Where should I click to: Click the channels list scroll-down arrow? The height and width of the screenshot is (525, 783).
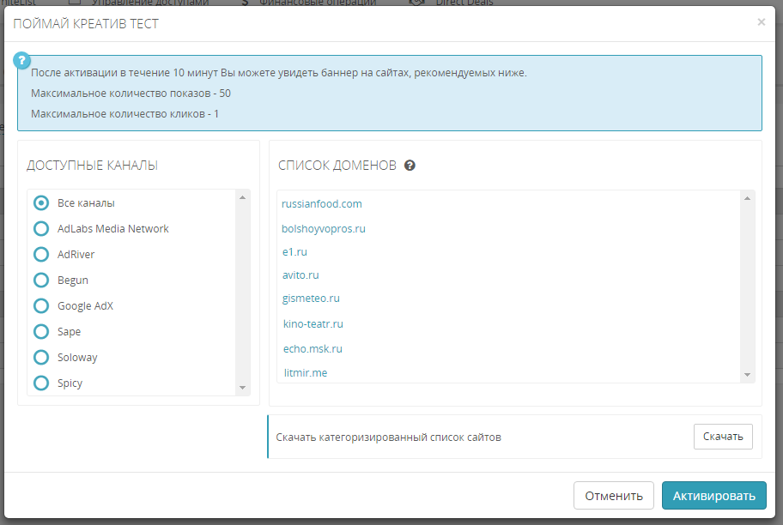pos(243,388)
